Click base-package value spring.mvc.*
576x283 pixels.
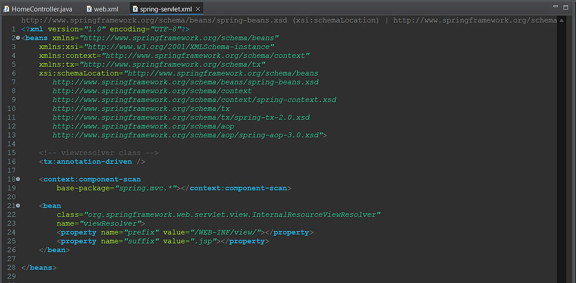pyautogui.click(x=146, y=188)
